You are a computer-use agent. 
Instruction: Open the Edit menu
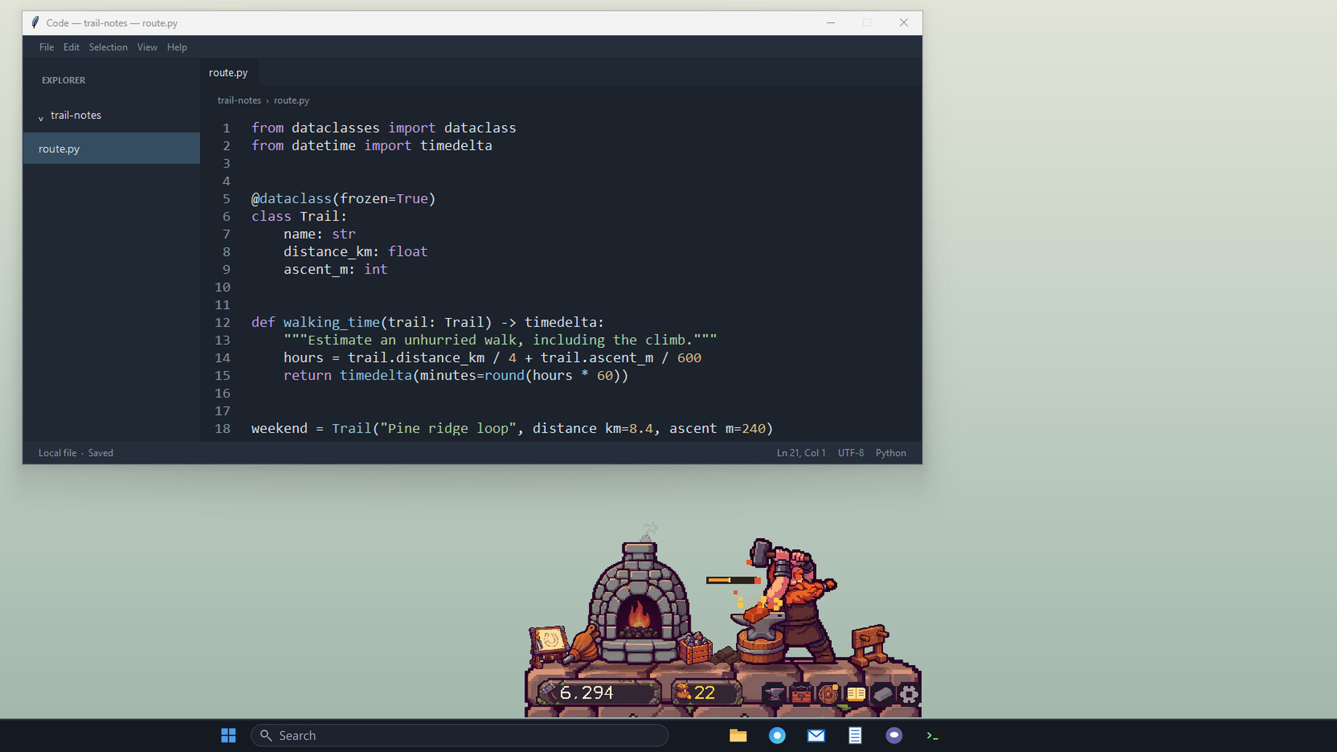coord(71,47)
